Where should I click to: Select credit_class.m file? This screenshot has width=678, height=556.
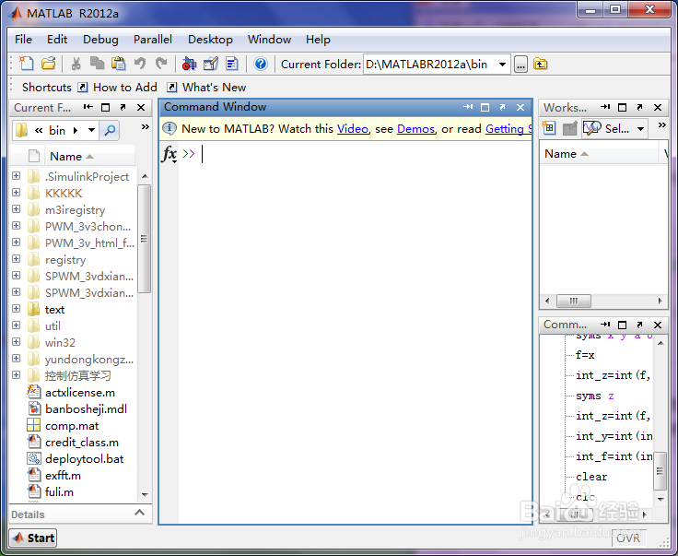[82, 443]
